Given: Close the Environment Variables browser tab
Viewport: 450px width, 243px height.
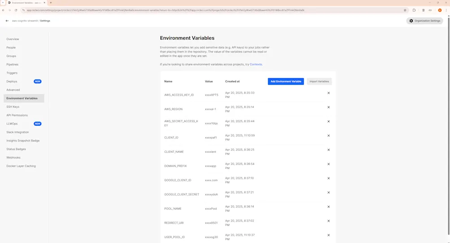Looking at the screenshot, I should click(44, 3).
